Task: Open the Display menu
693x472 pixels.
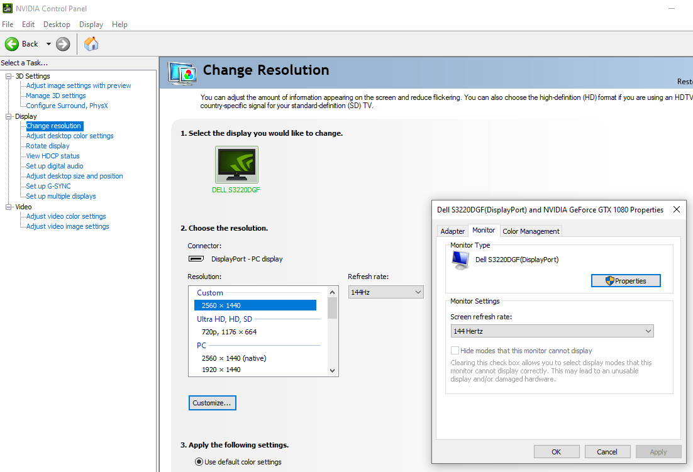Action: point(91,25)
